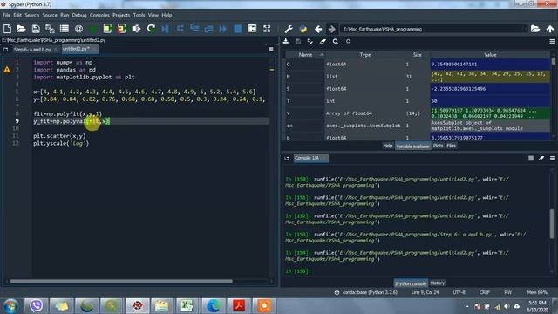
Task: Save the current file
Action: [36, 29]
